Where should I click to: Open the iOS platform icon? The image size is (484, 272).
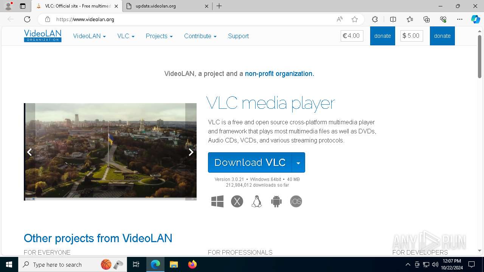[296, 201]
